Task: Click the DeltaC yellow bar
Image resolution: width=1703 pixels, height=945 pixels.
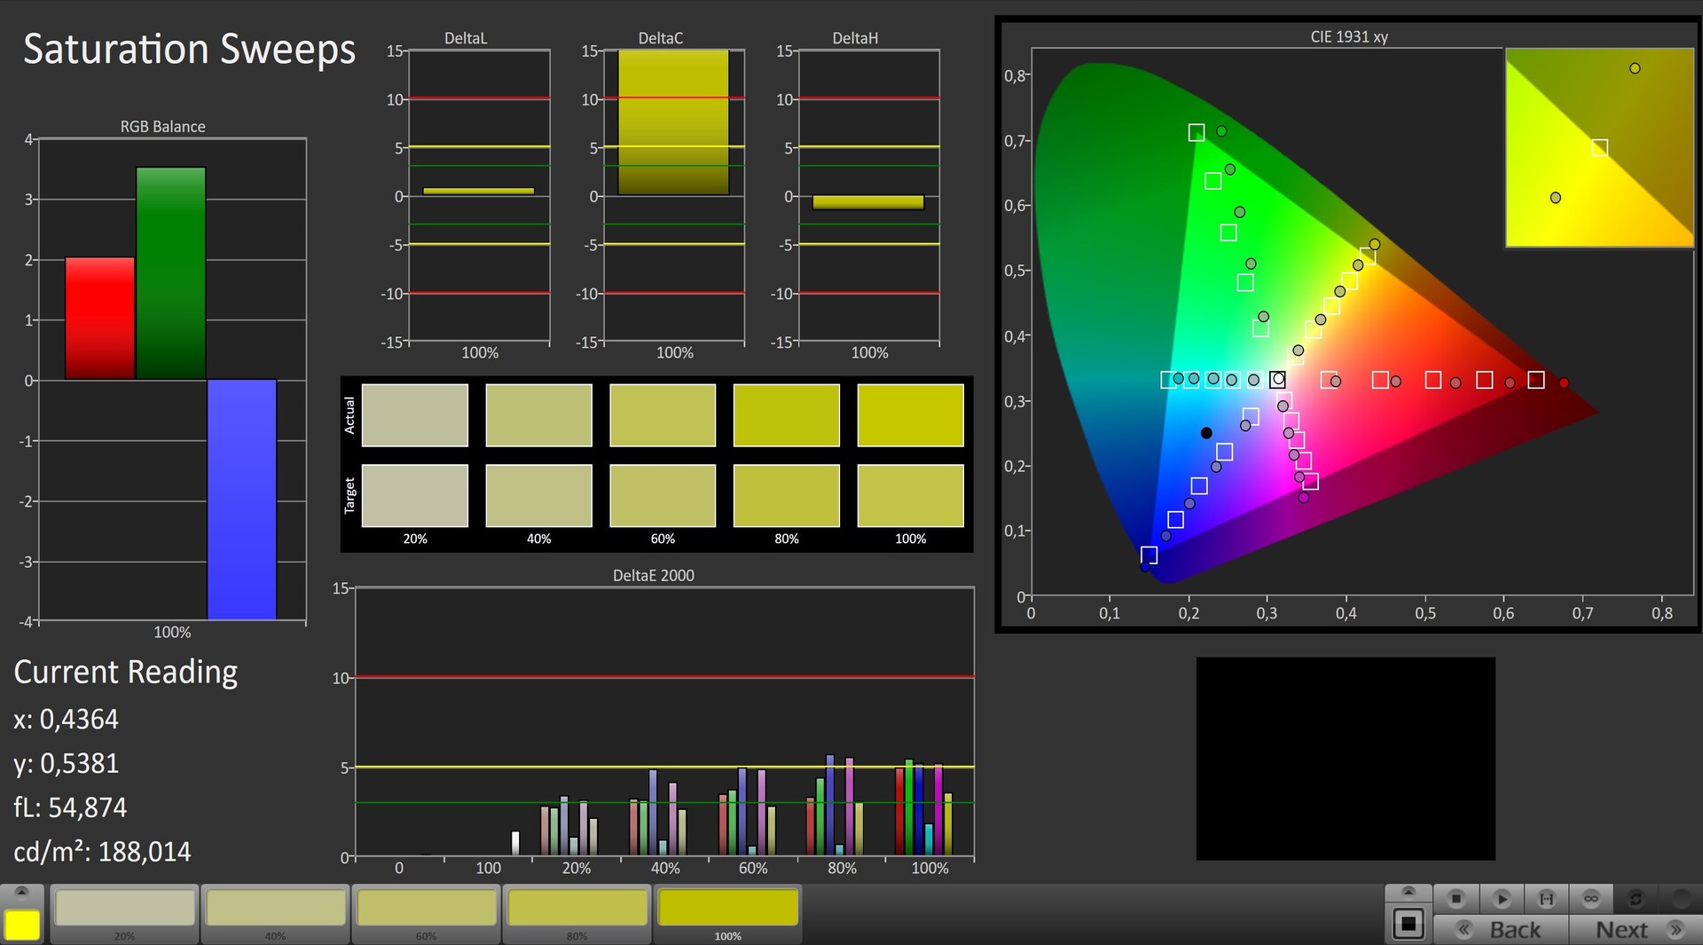Action: pyautogui.click(x=673, y=122)
